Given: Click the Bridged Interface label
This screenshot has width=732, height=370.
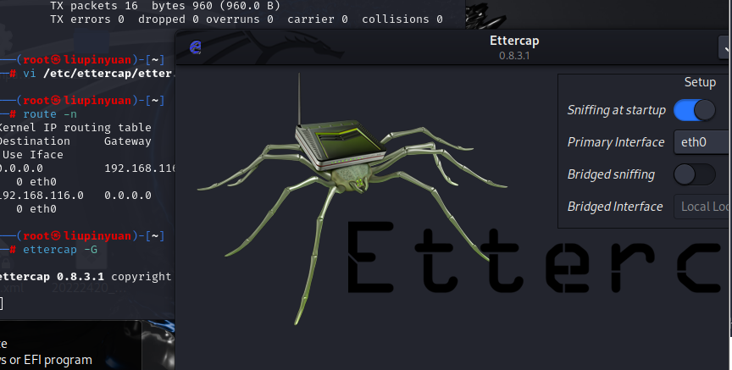Looking at the screenshot, I should 615,207.
